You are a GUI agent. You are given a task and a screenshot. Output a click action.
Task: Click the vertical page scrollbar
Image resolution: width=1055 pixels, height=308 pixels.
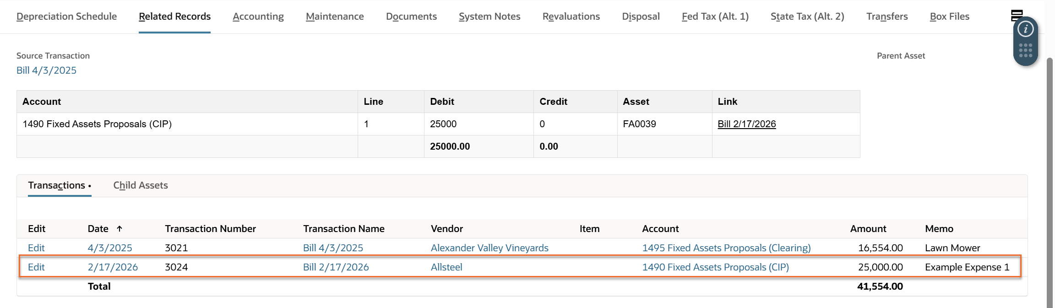(x=1050, y=183)
